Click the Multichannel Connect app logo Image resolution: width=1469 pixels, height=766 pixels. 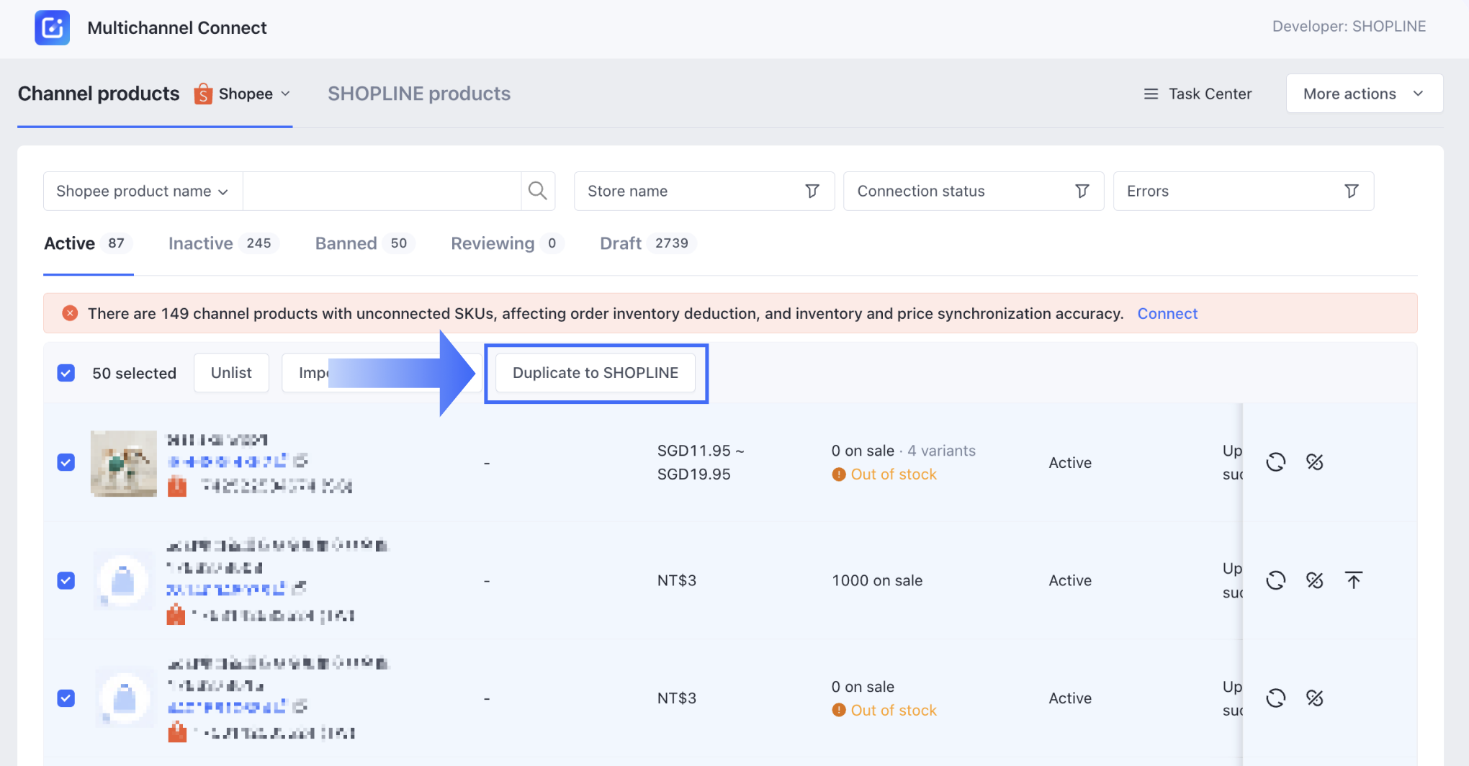pyautogui.click(x=53, y=28)
